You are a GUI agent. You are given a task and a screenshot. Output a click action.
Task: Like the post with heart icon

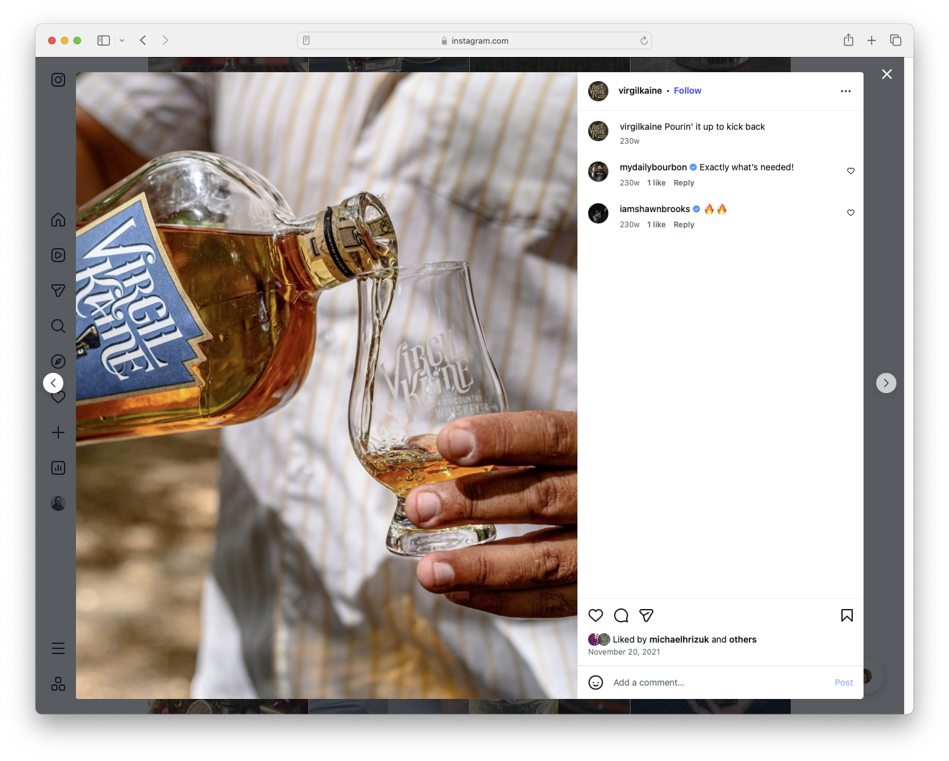[x=596, y=615]
